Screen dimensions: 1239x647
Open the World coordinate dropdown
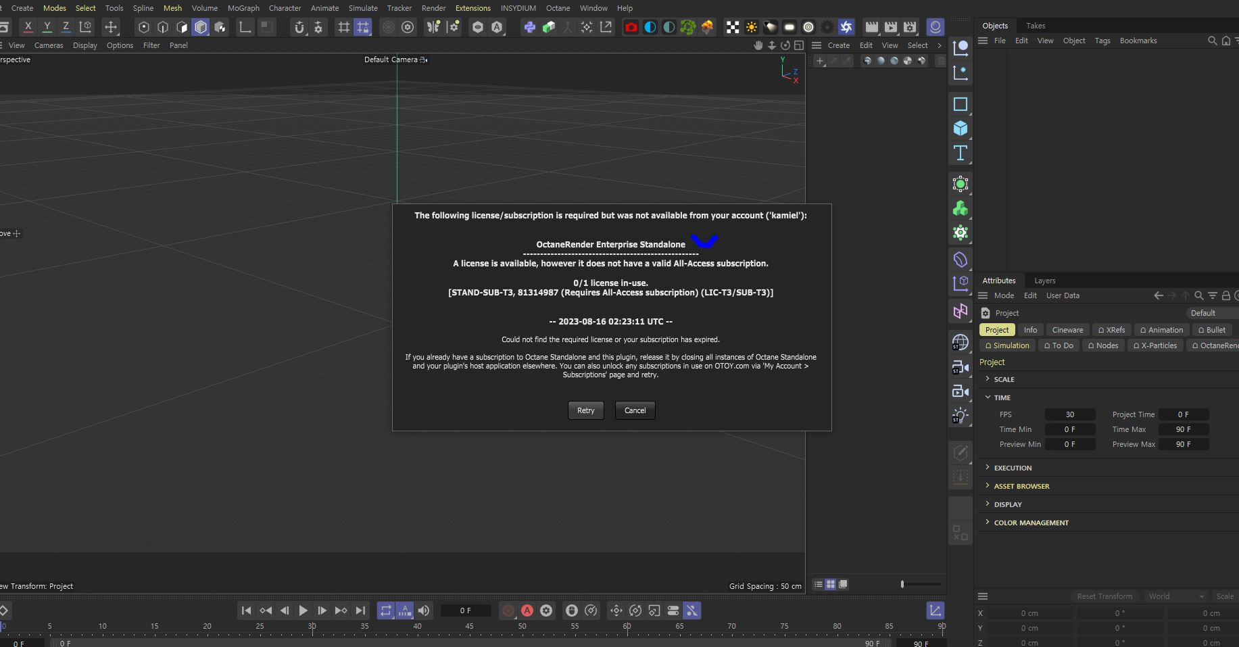click(1175, 596)
